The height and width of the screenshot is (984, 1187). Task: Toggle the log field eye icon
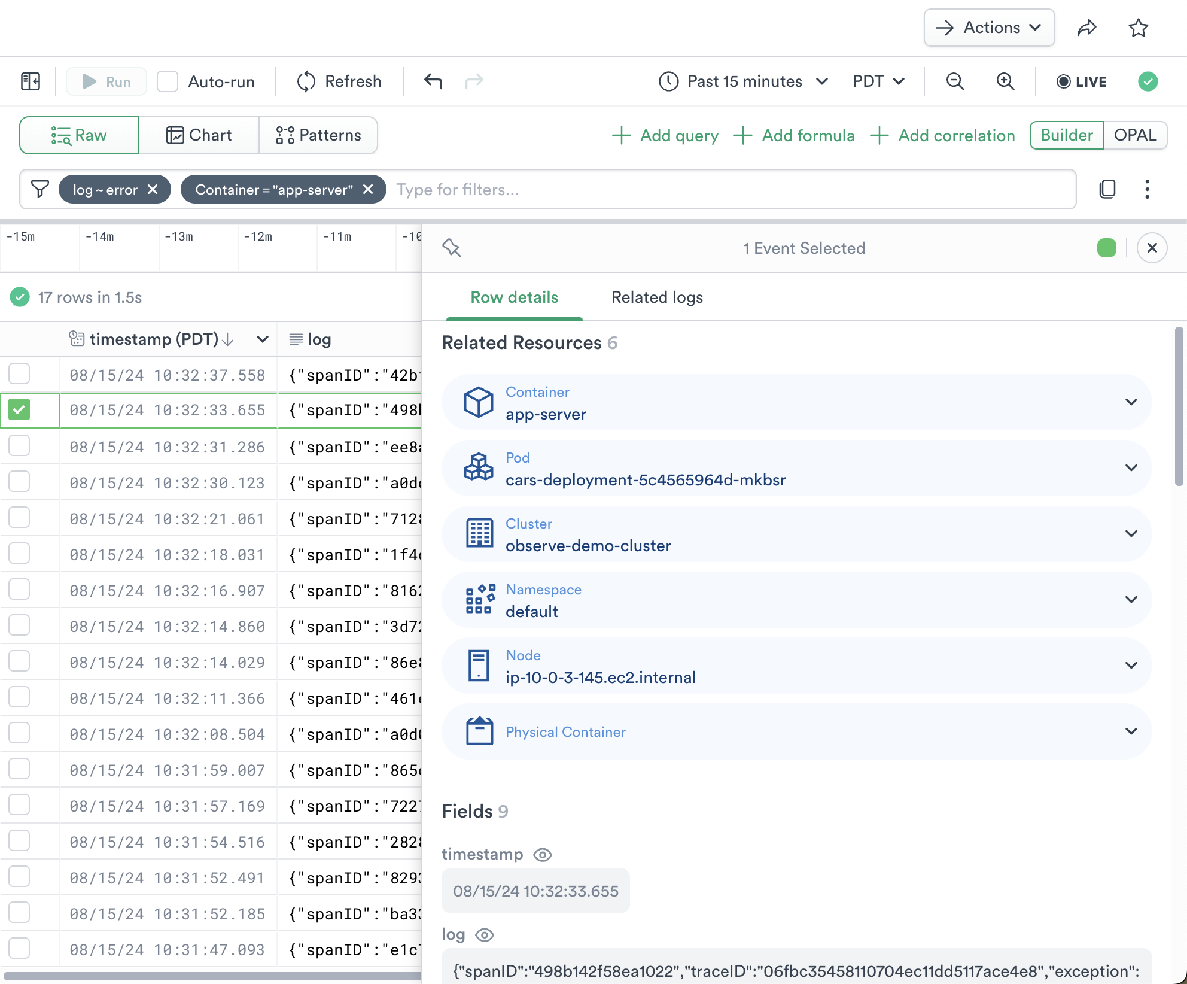click(485, 935)
